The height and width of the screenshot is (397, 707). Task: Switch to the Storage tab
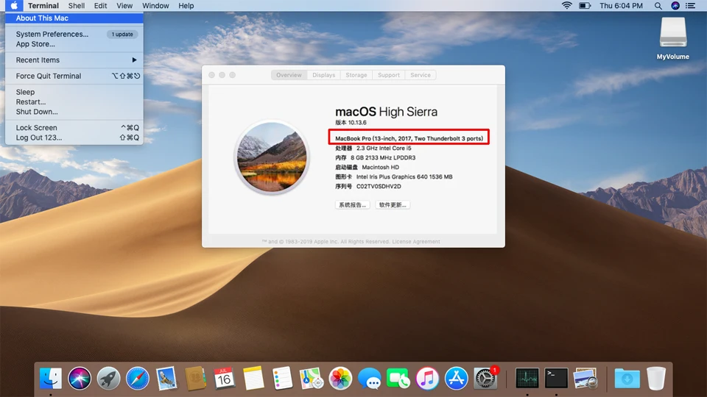[x=356, y=75]
